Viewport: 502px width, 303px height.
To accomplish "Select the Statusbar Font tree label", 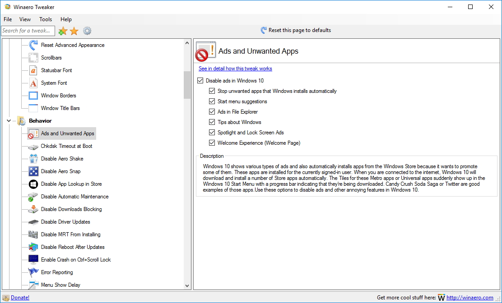I will (56, 70).
